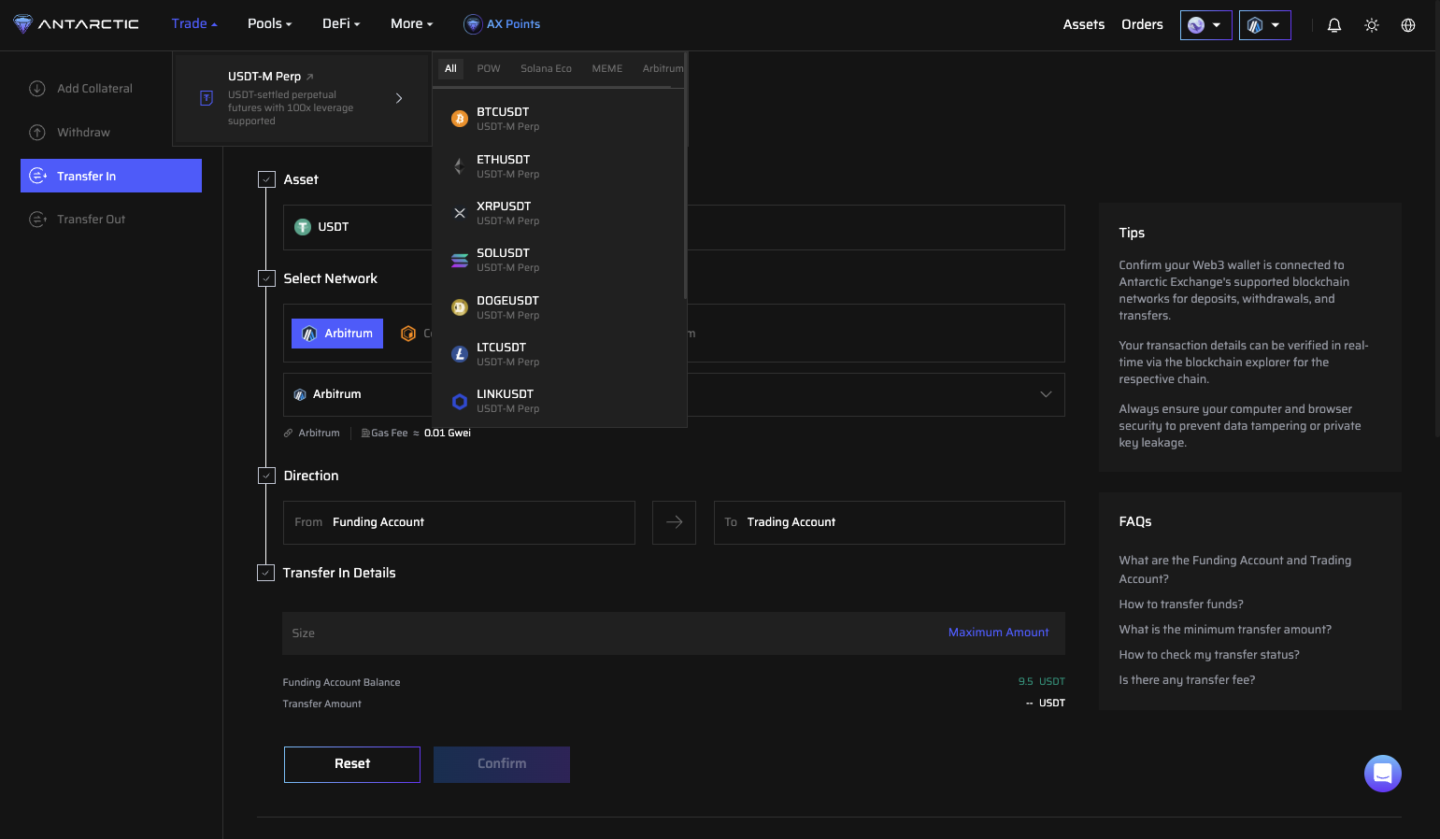This screenshot has height=839, width=1440.
Task: Click the direction swap arrow button
Action: [x=674, y=522]
